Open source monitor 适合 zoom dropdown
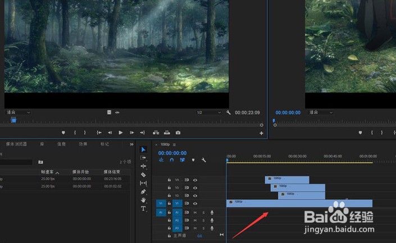This screenshot has width=396, height=243. click(x=18, y=112)
